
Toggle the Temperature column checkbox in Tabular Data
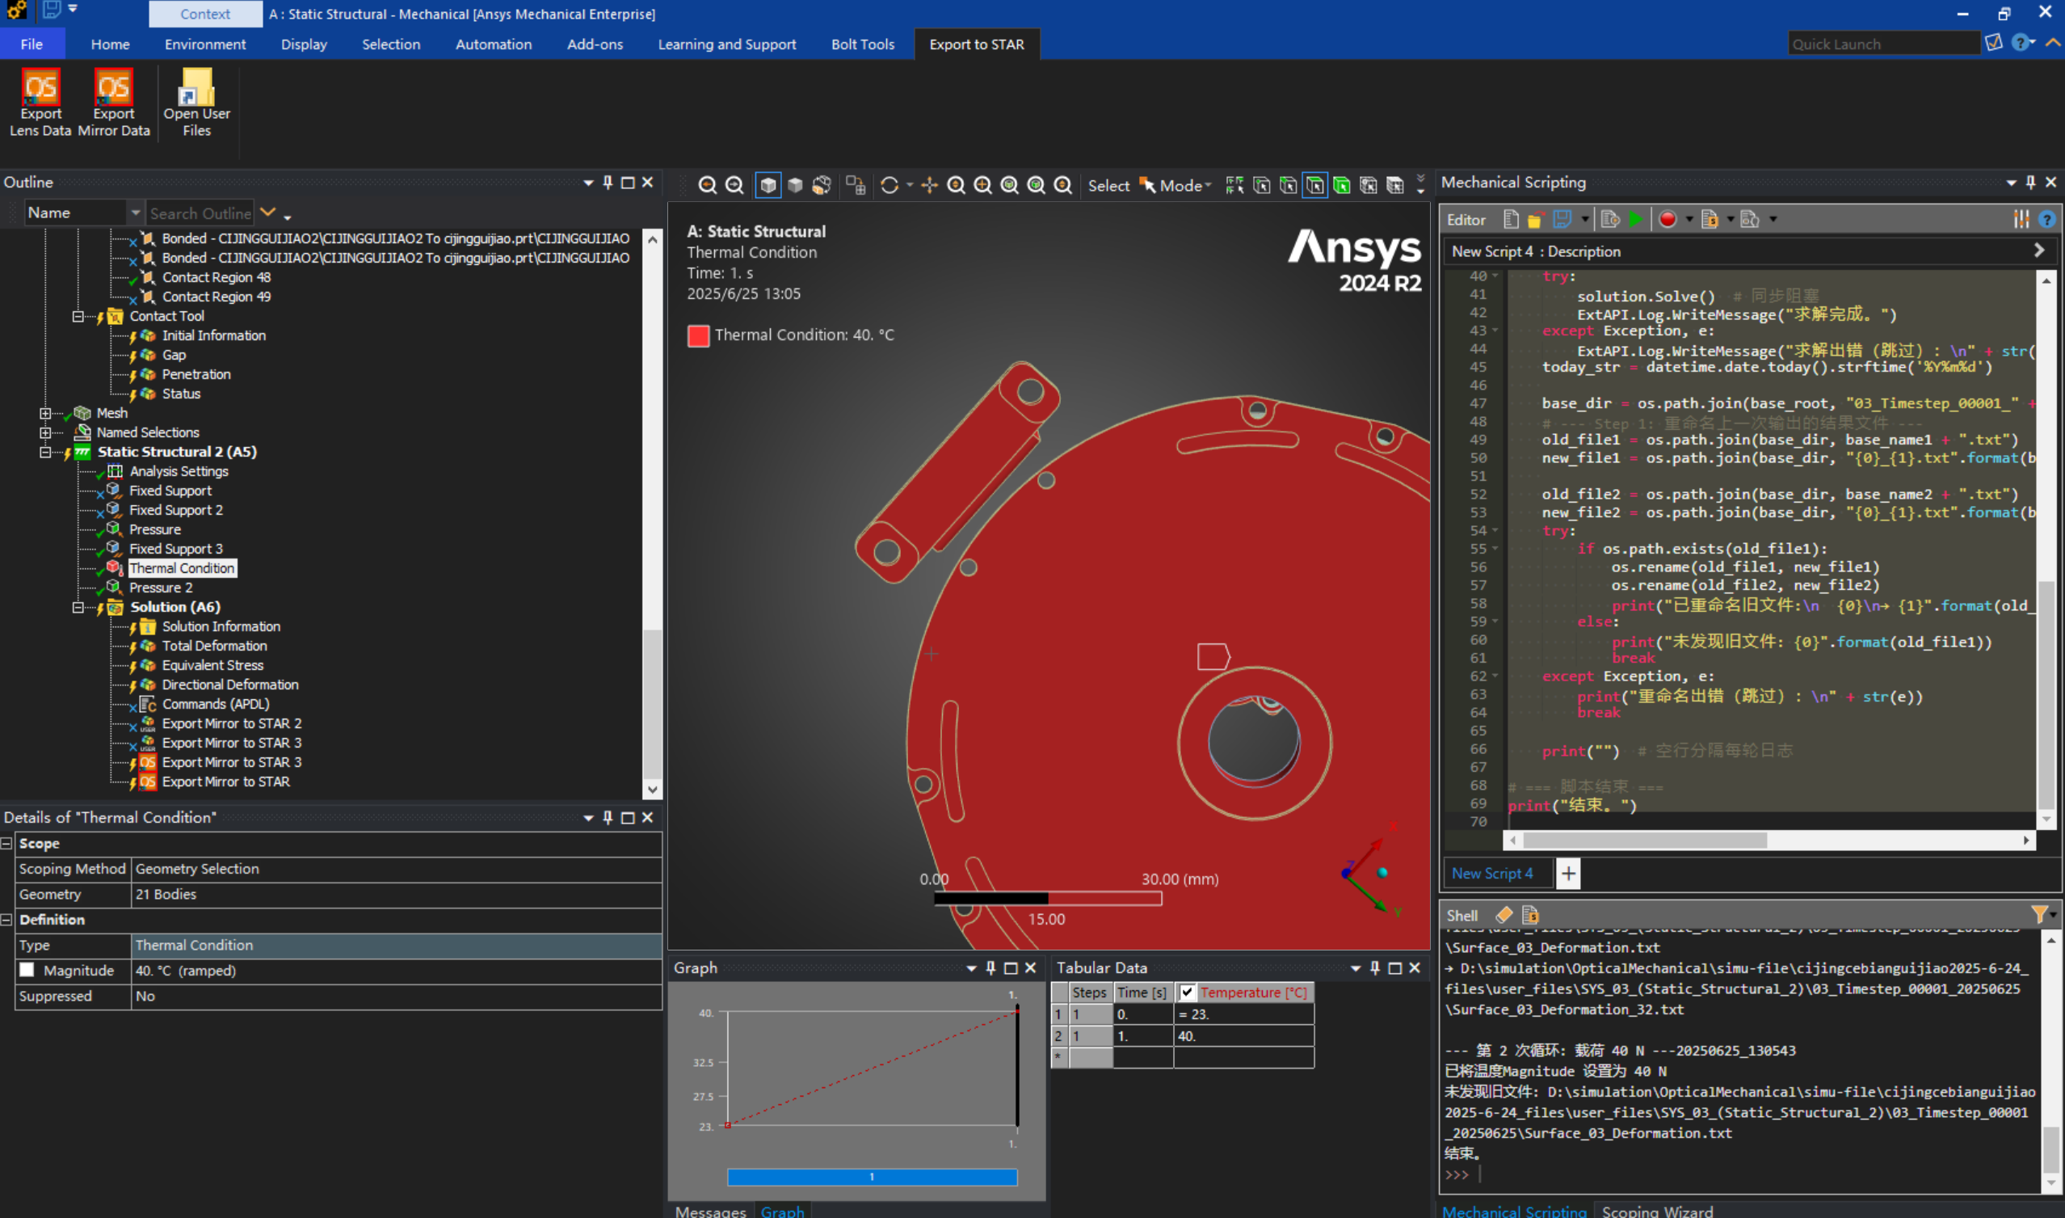[x=1186, y=992]
